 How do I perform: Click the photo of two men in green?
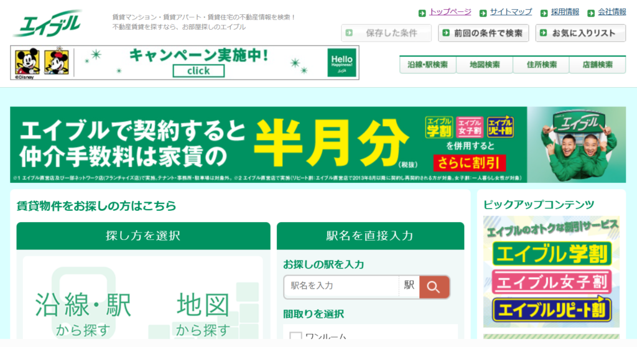[x=577, y=145]
